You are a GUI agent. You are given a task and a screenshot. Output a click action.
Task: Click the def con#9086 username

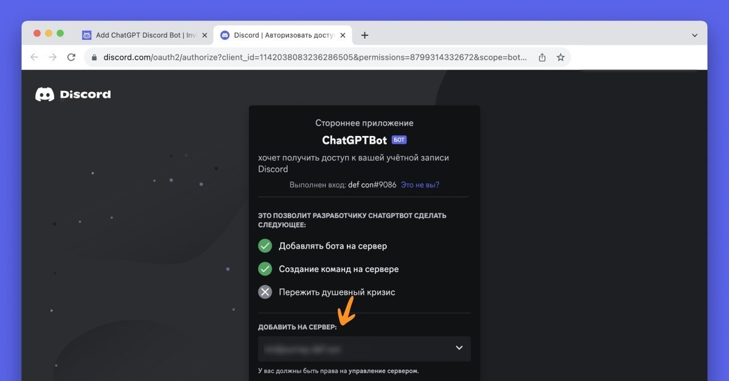pos(372,184)
